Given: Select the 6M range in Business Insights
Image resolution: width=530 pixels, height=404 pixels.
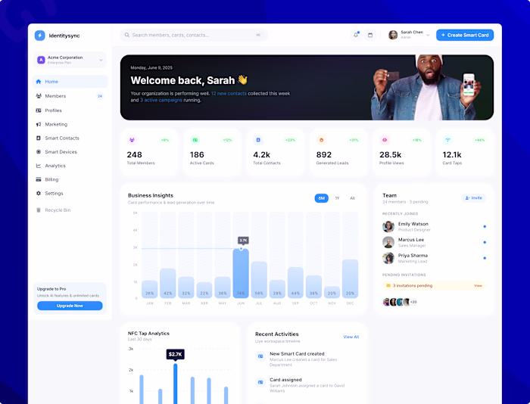Looking at the screenshot, I should [322, 198].
